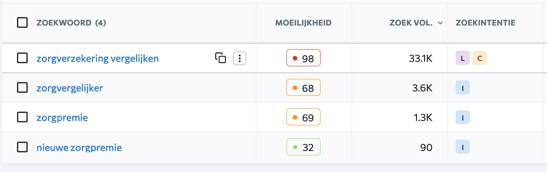This screenshot has width=547, height=172.
Task: Click the C intent badge
Action: (480, 58)
